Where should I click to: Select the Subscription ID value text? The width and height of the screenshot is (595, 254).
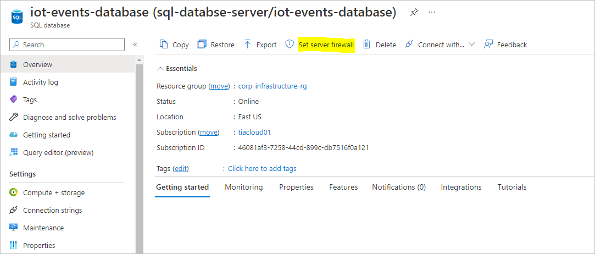point(304,148)
